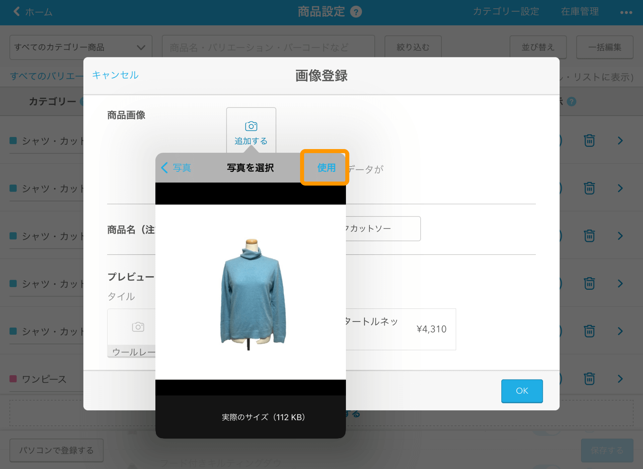Image resolution: width=643 pixels, height=469 pixels.
Task: Tap the tile preview camera placeholder
Action: pyautogui.click(x=138, y=327)
